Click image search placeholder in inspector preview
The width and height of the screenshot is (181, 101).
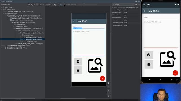point(95,65)
